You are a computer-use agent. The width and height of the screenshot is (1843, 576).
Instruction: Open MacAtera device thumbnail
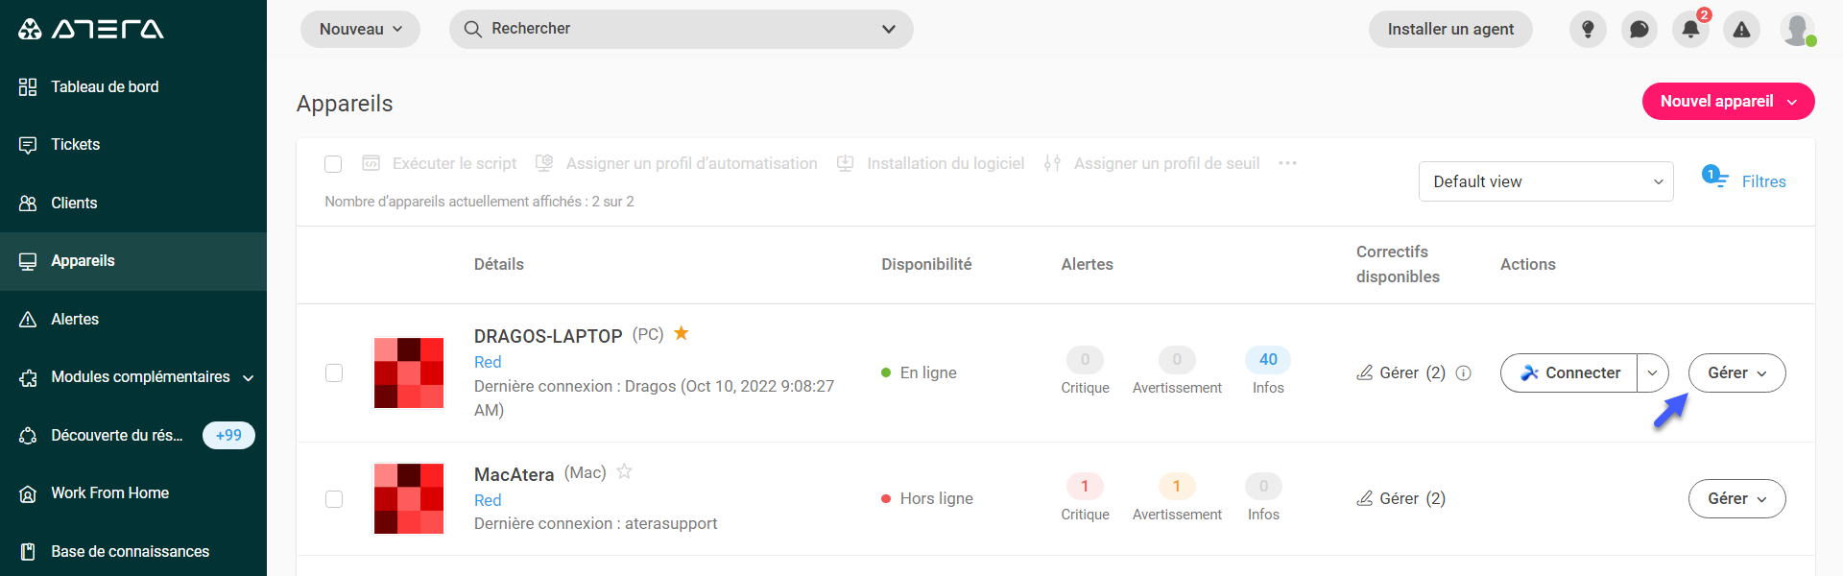point(409,498)
